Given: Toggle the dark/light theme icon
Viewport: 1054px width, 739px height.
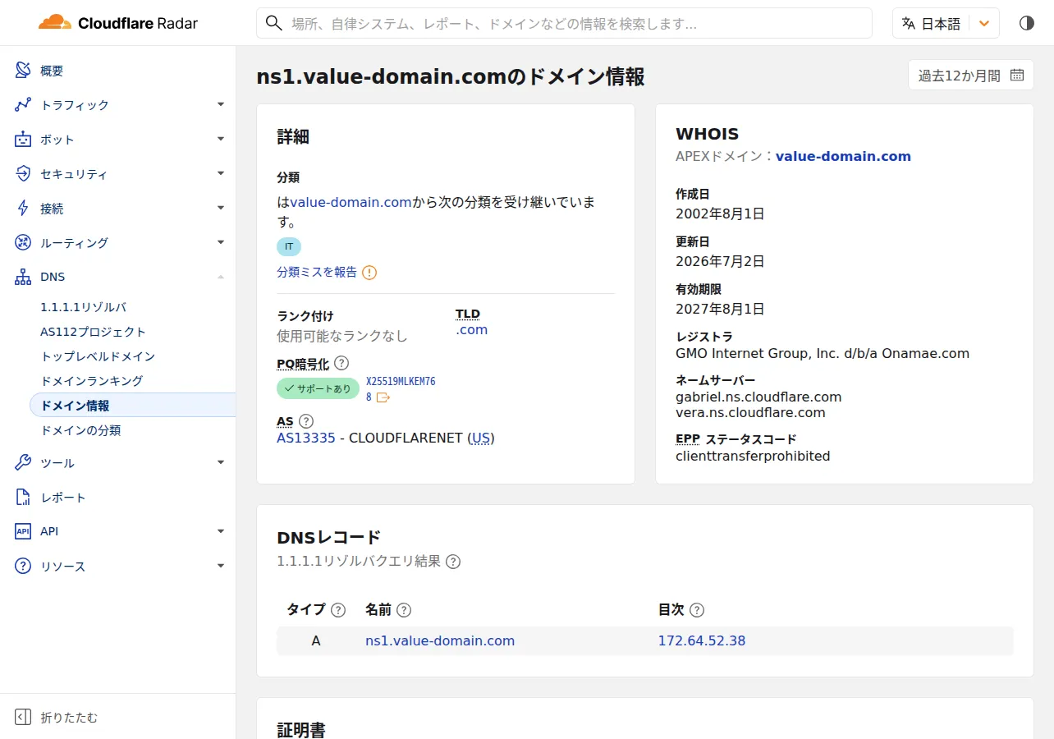Looking at the screenshot, I should tap(1026, 23).
